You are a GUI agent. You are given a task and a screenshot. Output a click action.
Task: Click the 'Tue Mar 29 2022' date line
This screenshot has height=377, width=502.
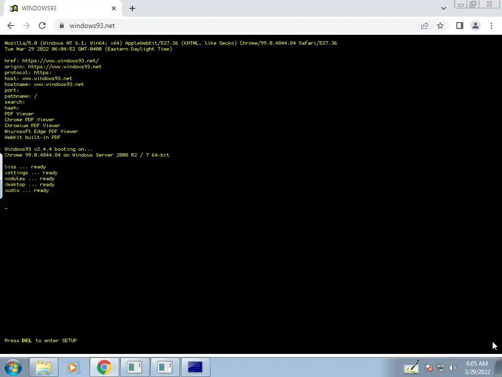pyautogui.click(x=88, y=49)
